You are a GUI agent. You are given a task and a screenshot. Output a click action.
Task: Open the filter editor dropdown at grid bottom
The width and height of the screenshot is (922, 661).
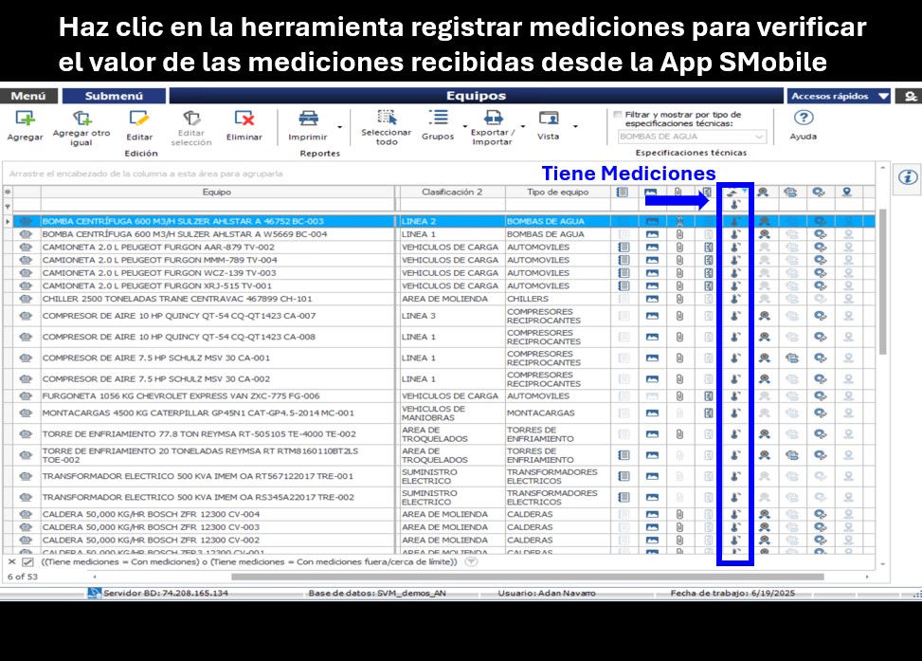click(x=471, y=562)
